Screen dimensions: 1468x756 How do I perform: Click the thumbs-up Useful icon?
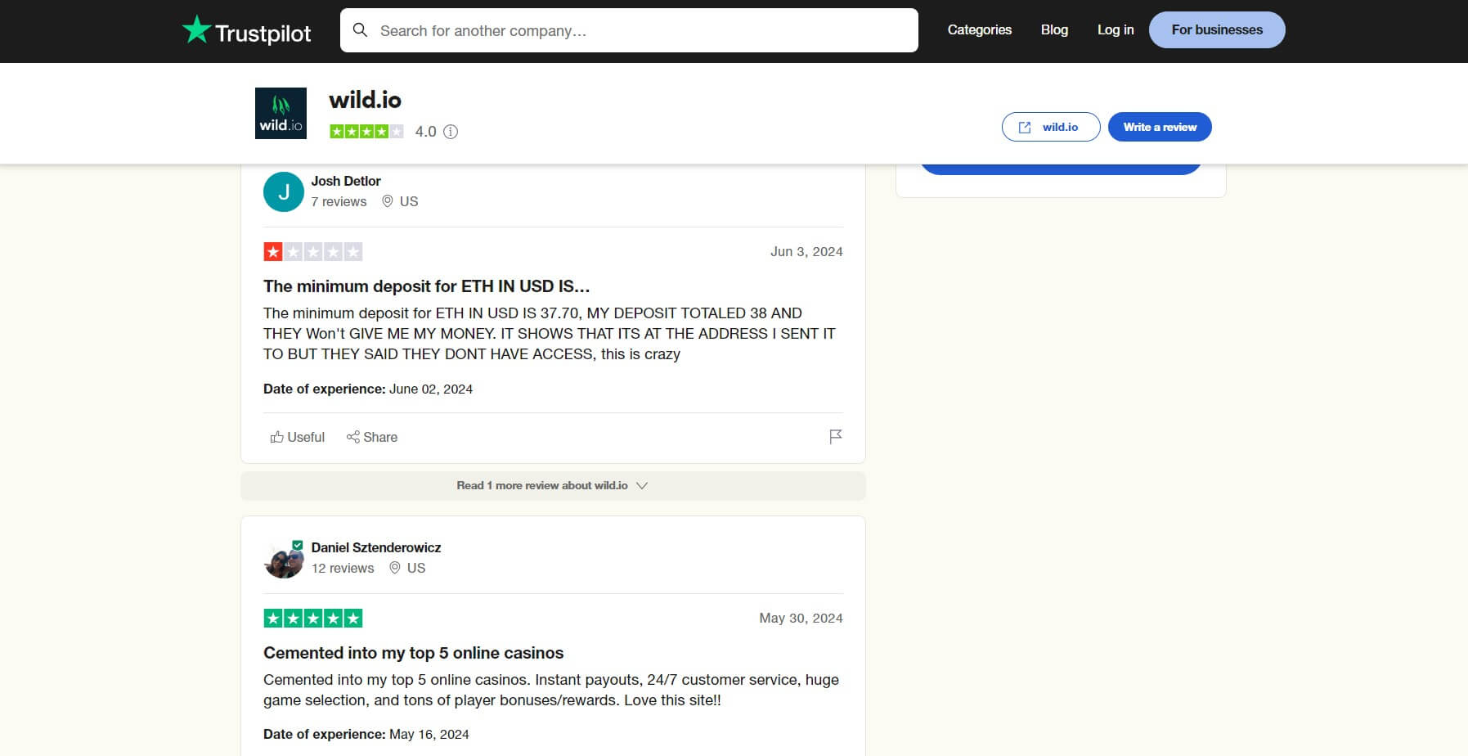276,437
